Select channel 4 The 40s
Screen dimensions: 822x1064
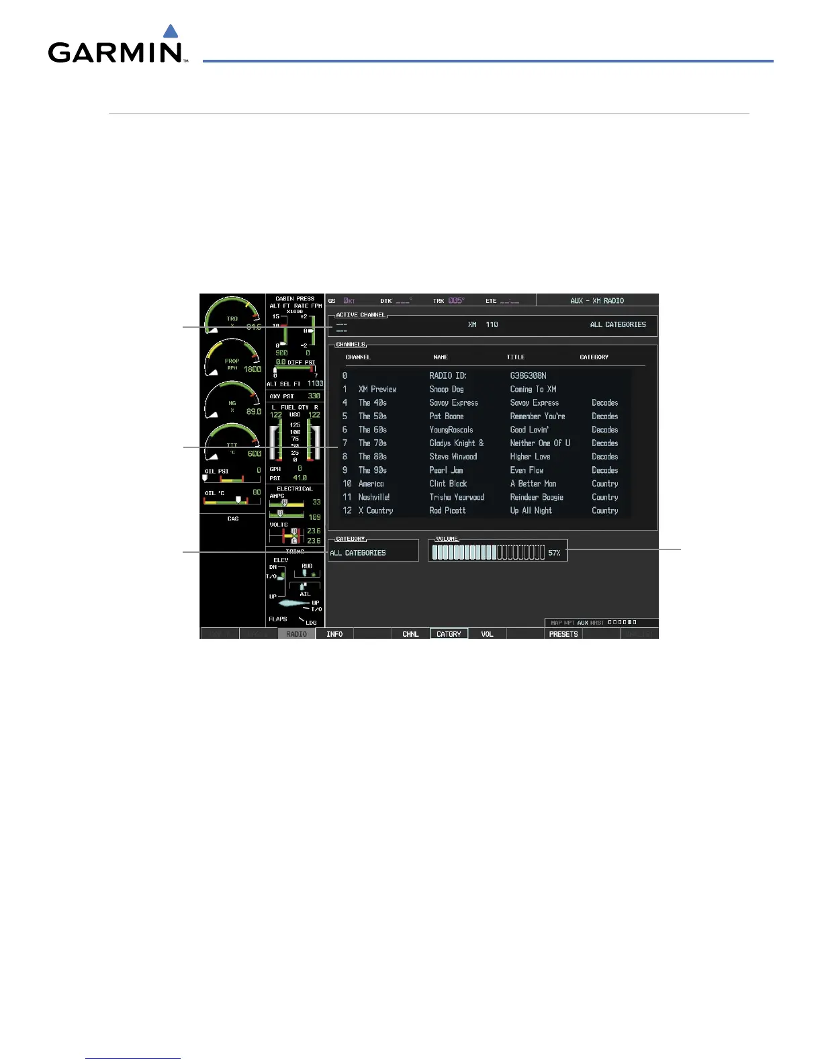coord(487,403)
